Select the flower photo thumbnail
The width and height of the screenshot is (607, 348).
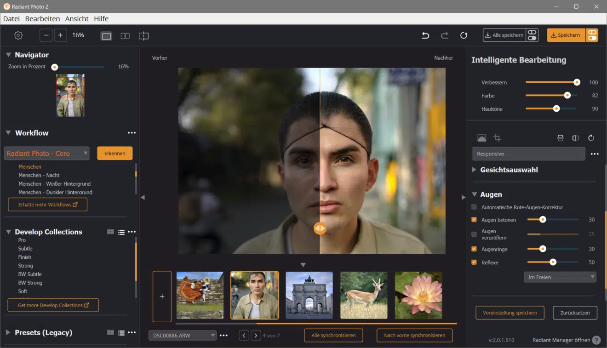(418, 297)
